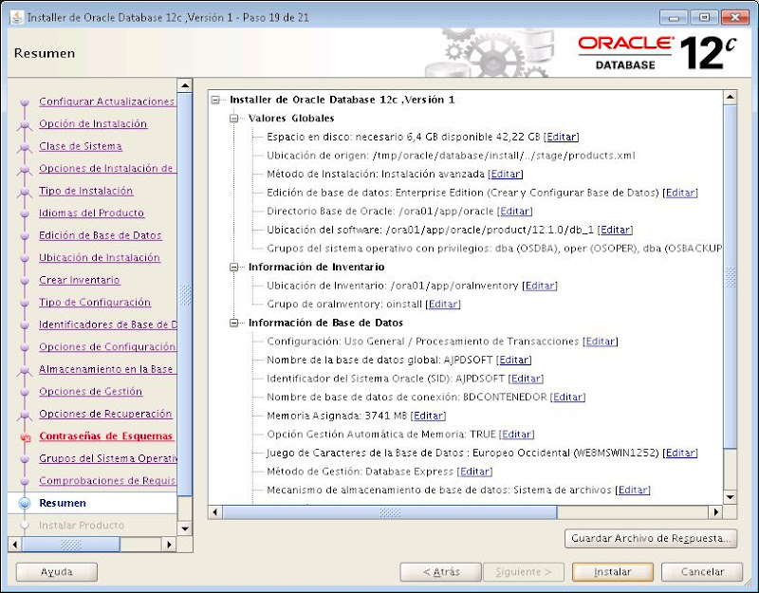Click the steps panel scroll-right arrow
Viewport: 759px width, 593px height.
169,545
